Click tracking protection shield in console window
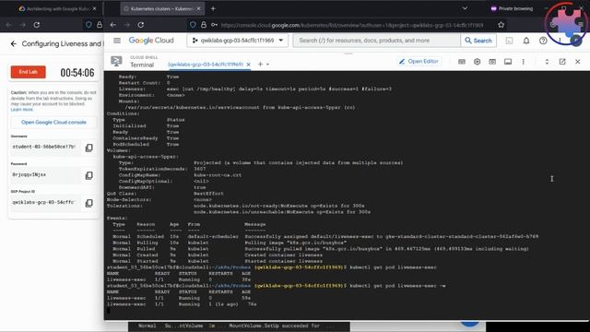590x332 pixels. click(193, 25)
